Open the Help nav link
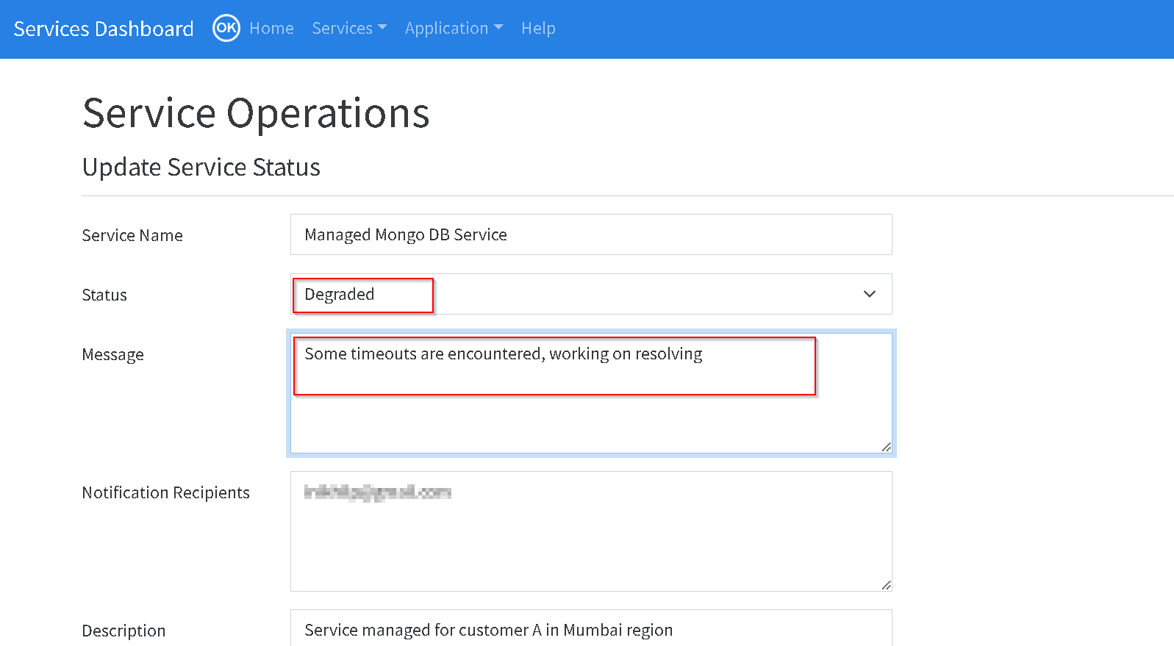This screenshot has width=1174, height=646. (538, 28)
